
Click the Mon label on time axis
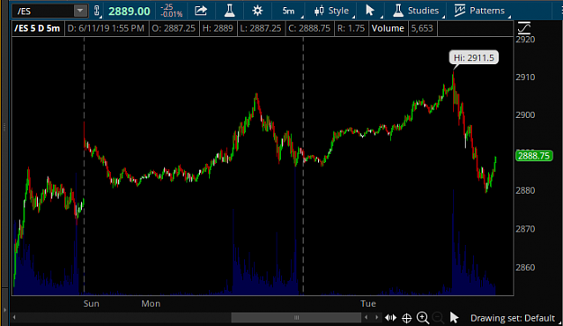[150, 303]
